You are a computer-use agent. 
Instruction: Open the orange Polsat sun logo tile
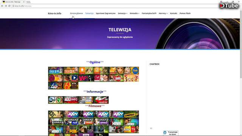click(86, 71)
